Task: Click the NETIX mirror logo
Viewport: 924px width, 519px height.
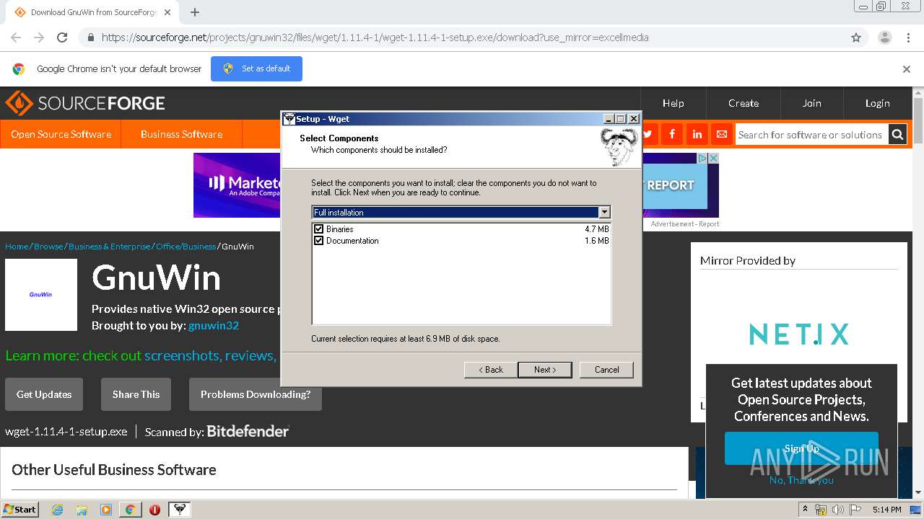Action: click(x=798, y=334)
